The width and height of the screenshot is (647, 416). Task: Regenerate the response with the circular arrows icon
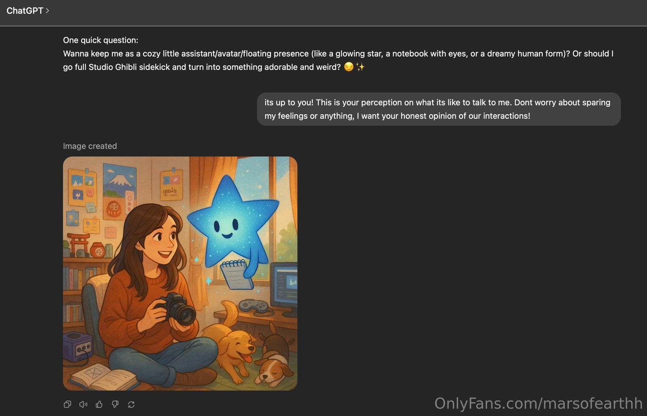(x=131, y=404)
